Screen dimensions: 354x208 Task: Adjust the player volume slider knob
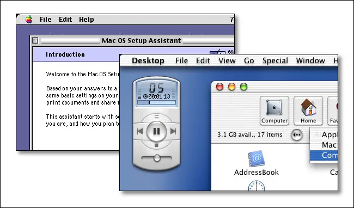(157, 158)
